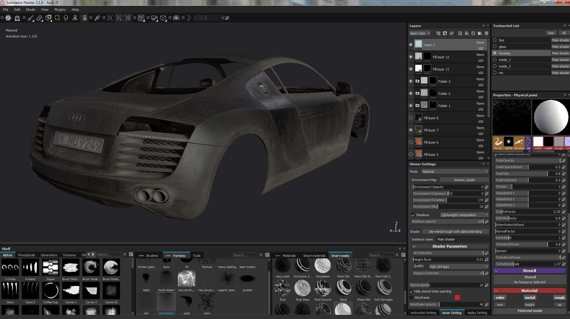Viewport: 570px width, 319px height.
Task: Select the Material picker eyedropper tool
Action: [x=97, y=18]
